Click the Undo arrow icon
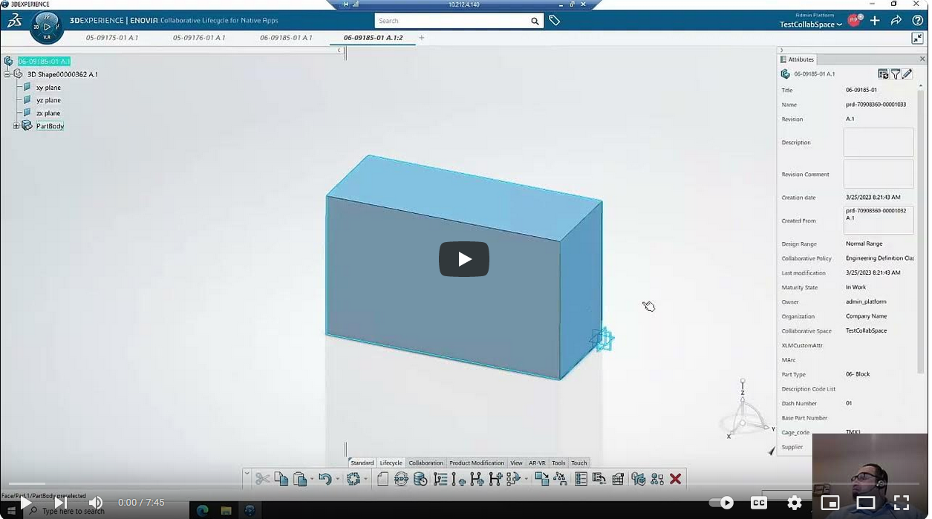 tap(325, 480)
